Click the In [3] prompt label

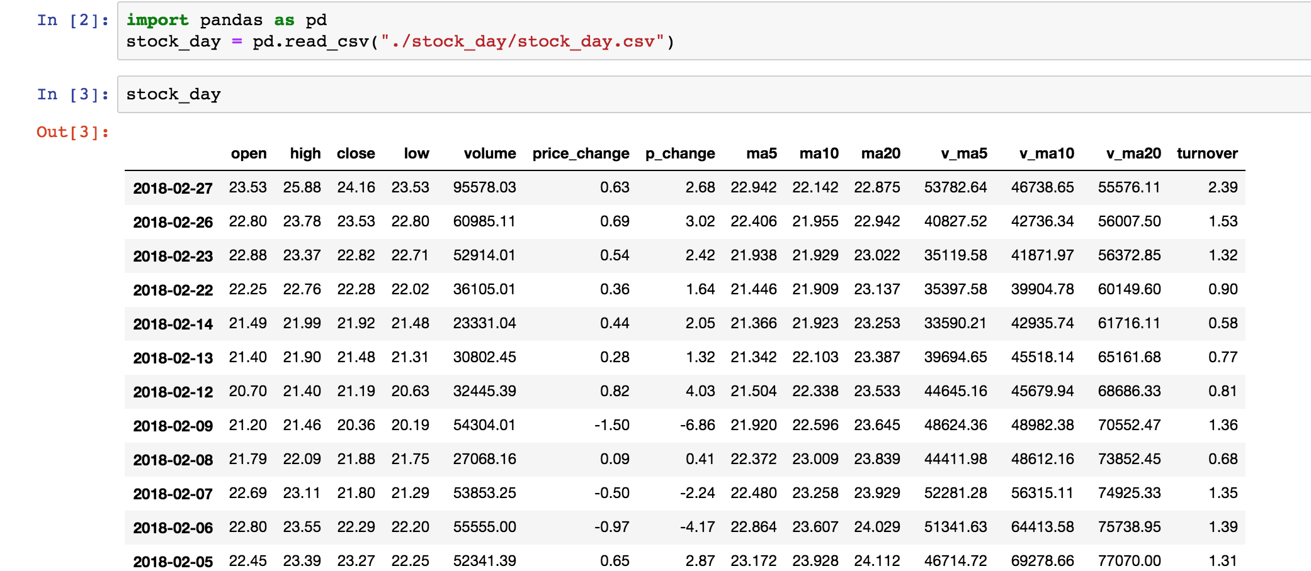coord(72,94)
